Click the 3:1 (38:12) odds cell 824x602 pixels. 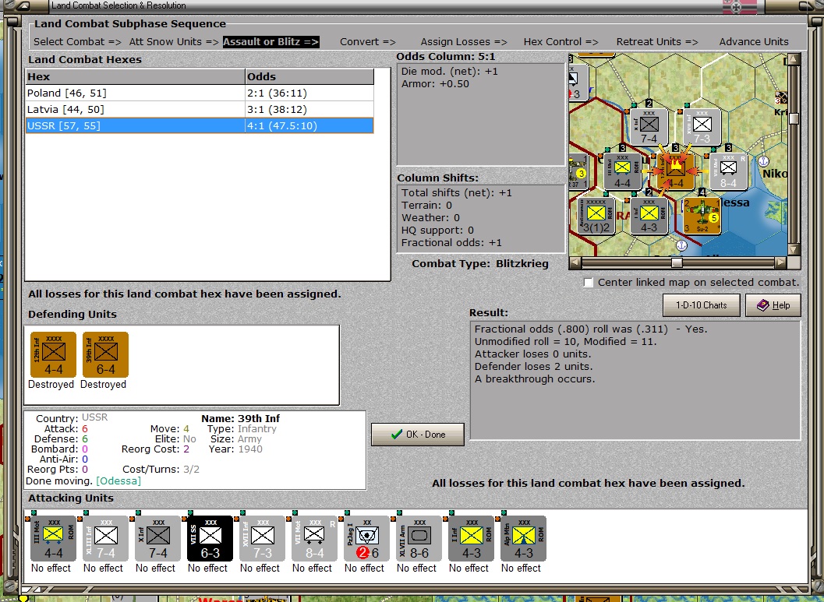[x=309, y=109]
